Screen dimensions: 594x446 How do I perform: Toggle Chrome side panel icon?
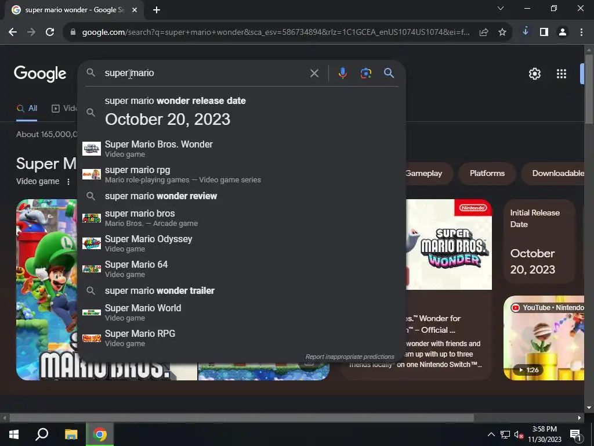(544, 33)
